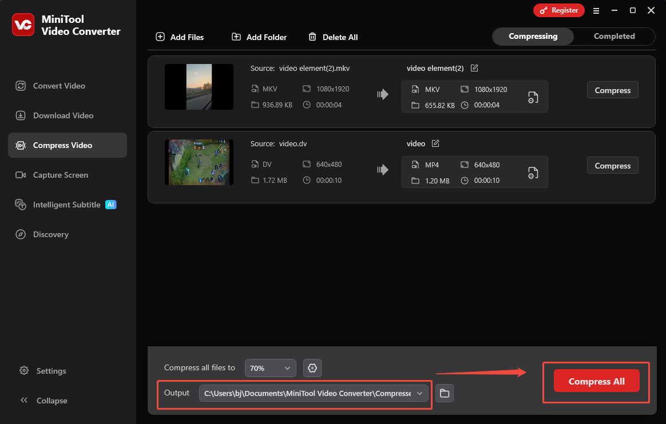
Task: Expand the Output path dropdown
Action: 421,393
